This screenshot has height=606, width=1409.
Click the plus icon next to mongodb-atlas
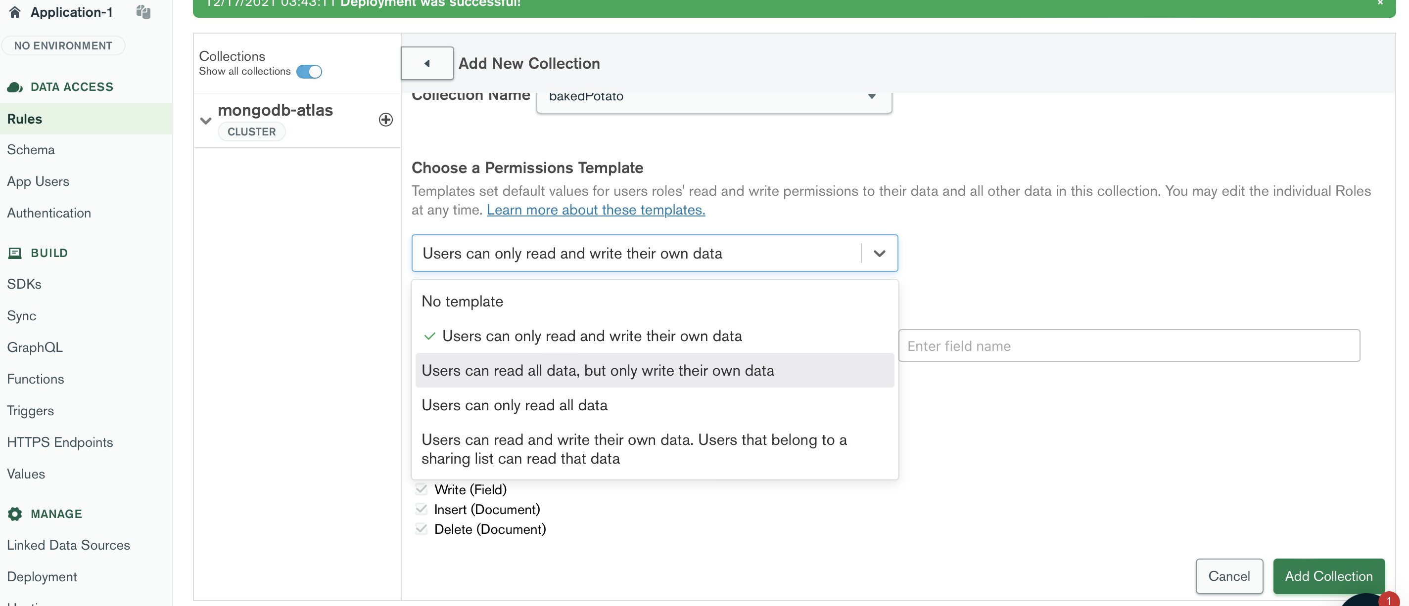click(x=385, y=120)
